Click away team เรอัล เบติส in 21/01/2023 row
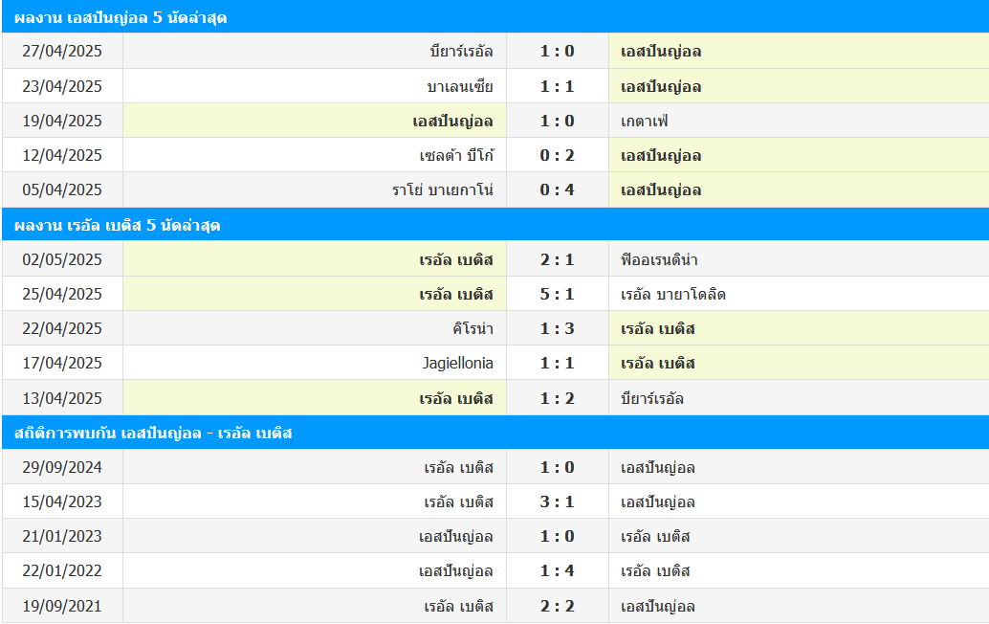Image resolution: width=989 pixels, height=624 pixels. pos(655,536)
